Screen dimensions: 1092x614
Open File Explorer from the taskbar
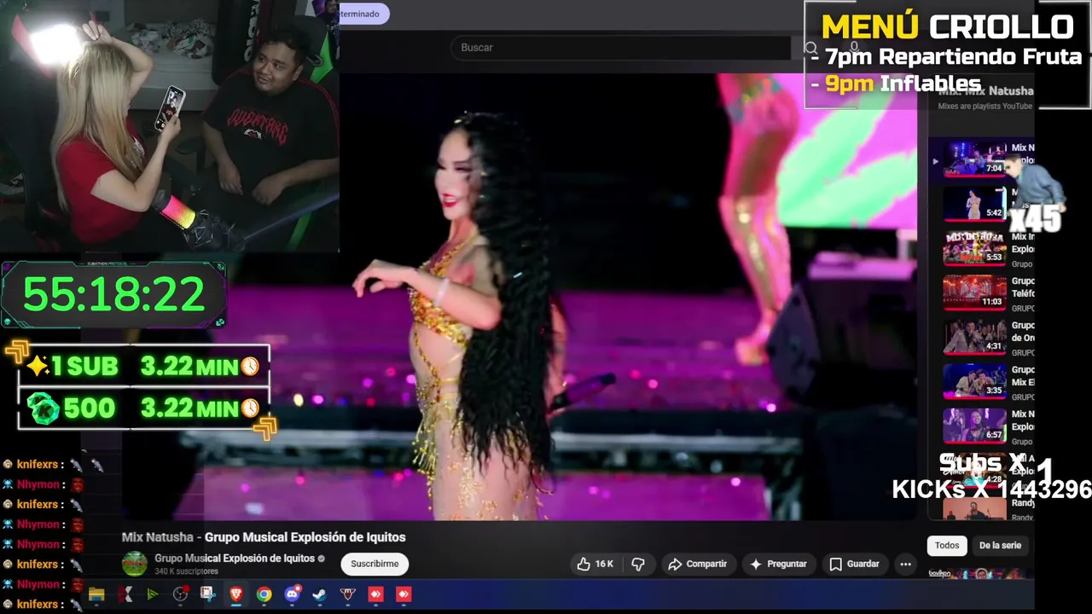coord(96,594)
